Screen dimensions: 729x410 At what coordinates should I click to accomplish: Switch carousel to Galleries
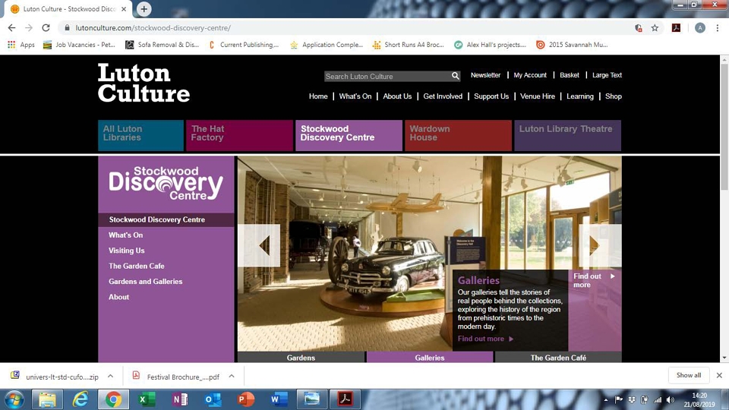[x=430, y=358]
